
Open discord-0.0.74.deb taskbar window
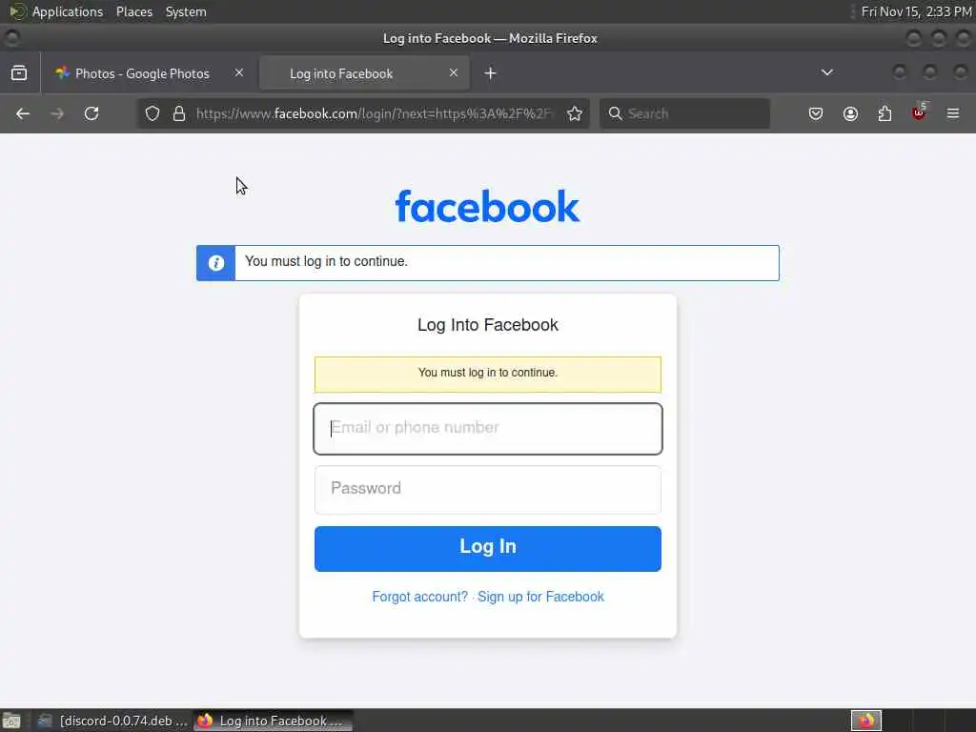(x=112, y=721)
